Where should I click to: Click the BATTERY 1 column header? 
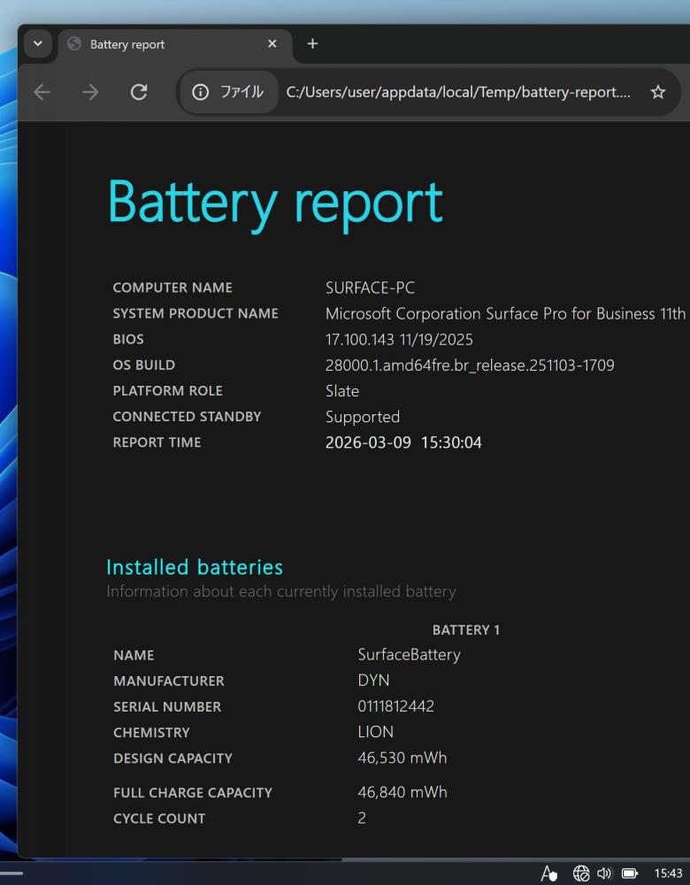[466, 630]
